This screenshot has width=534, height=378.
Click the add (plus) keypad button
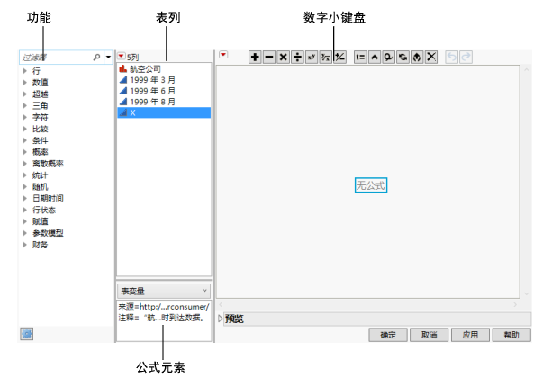[255, 58]
